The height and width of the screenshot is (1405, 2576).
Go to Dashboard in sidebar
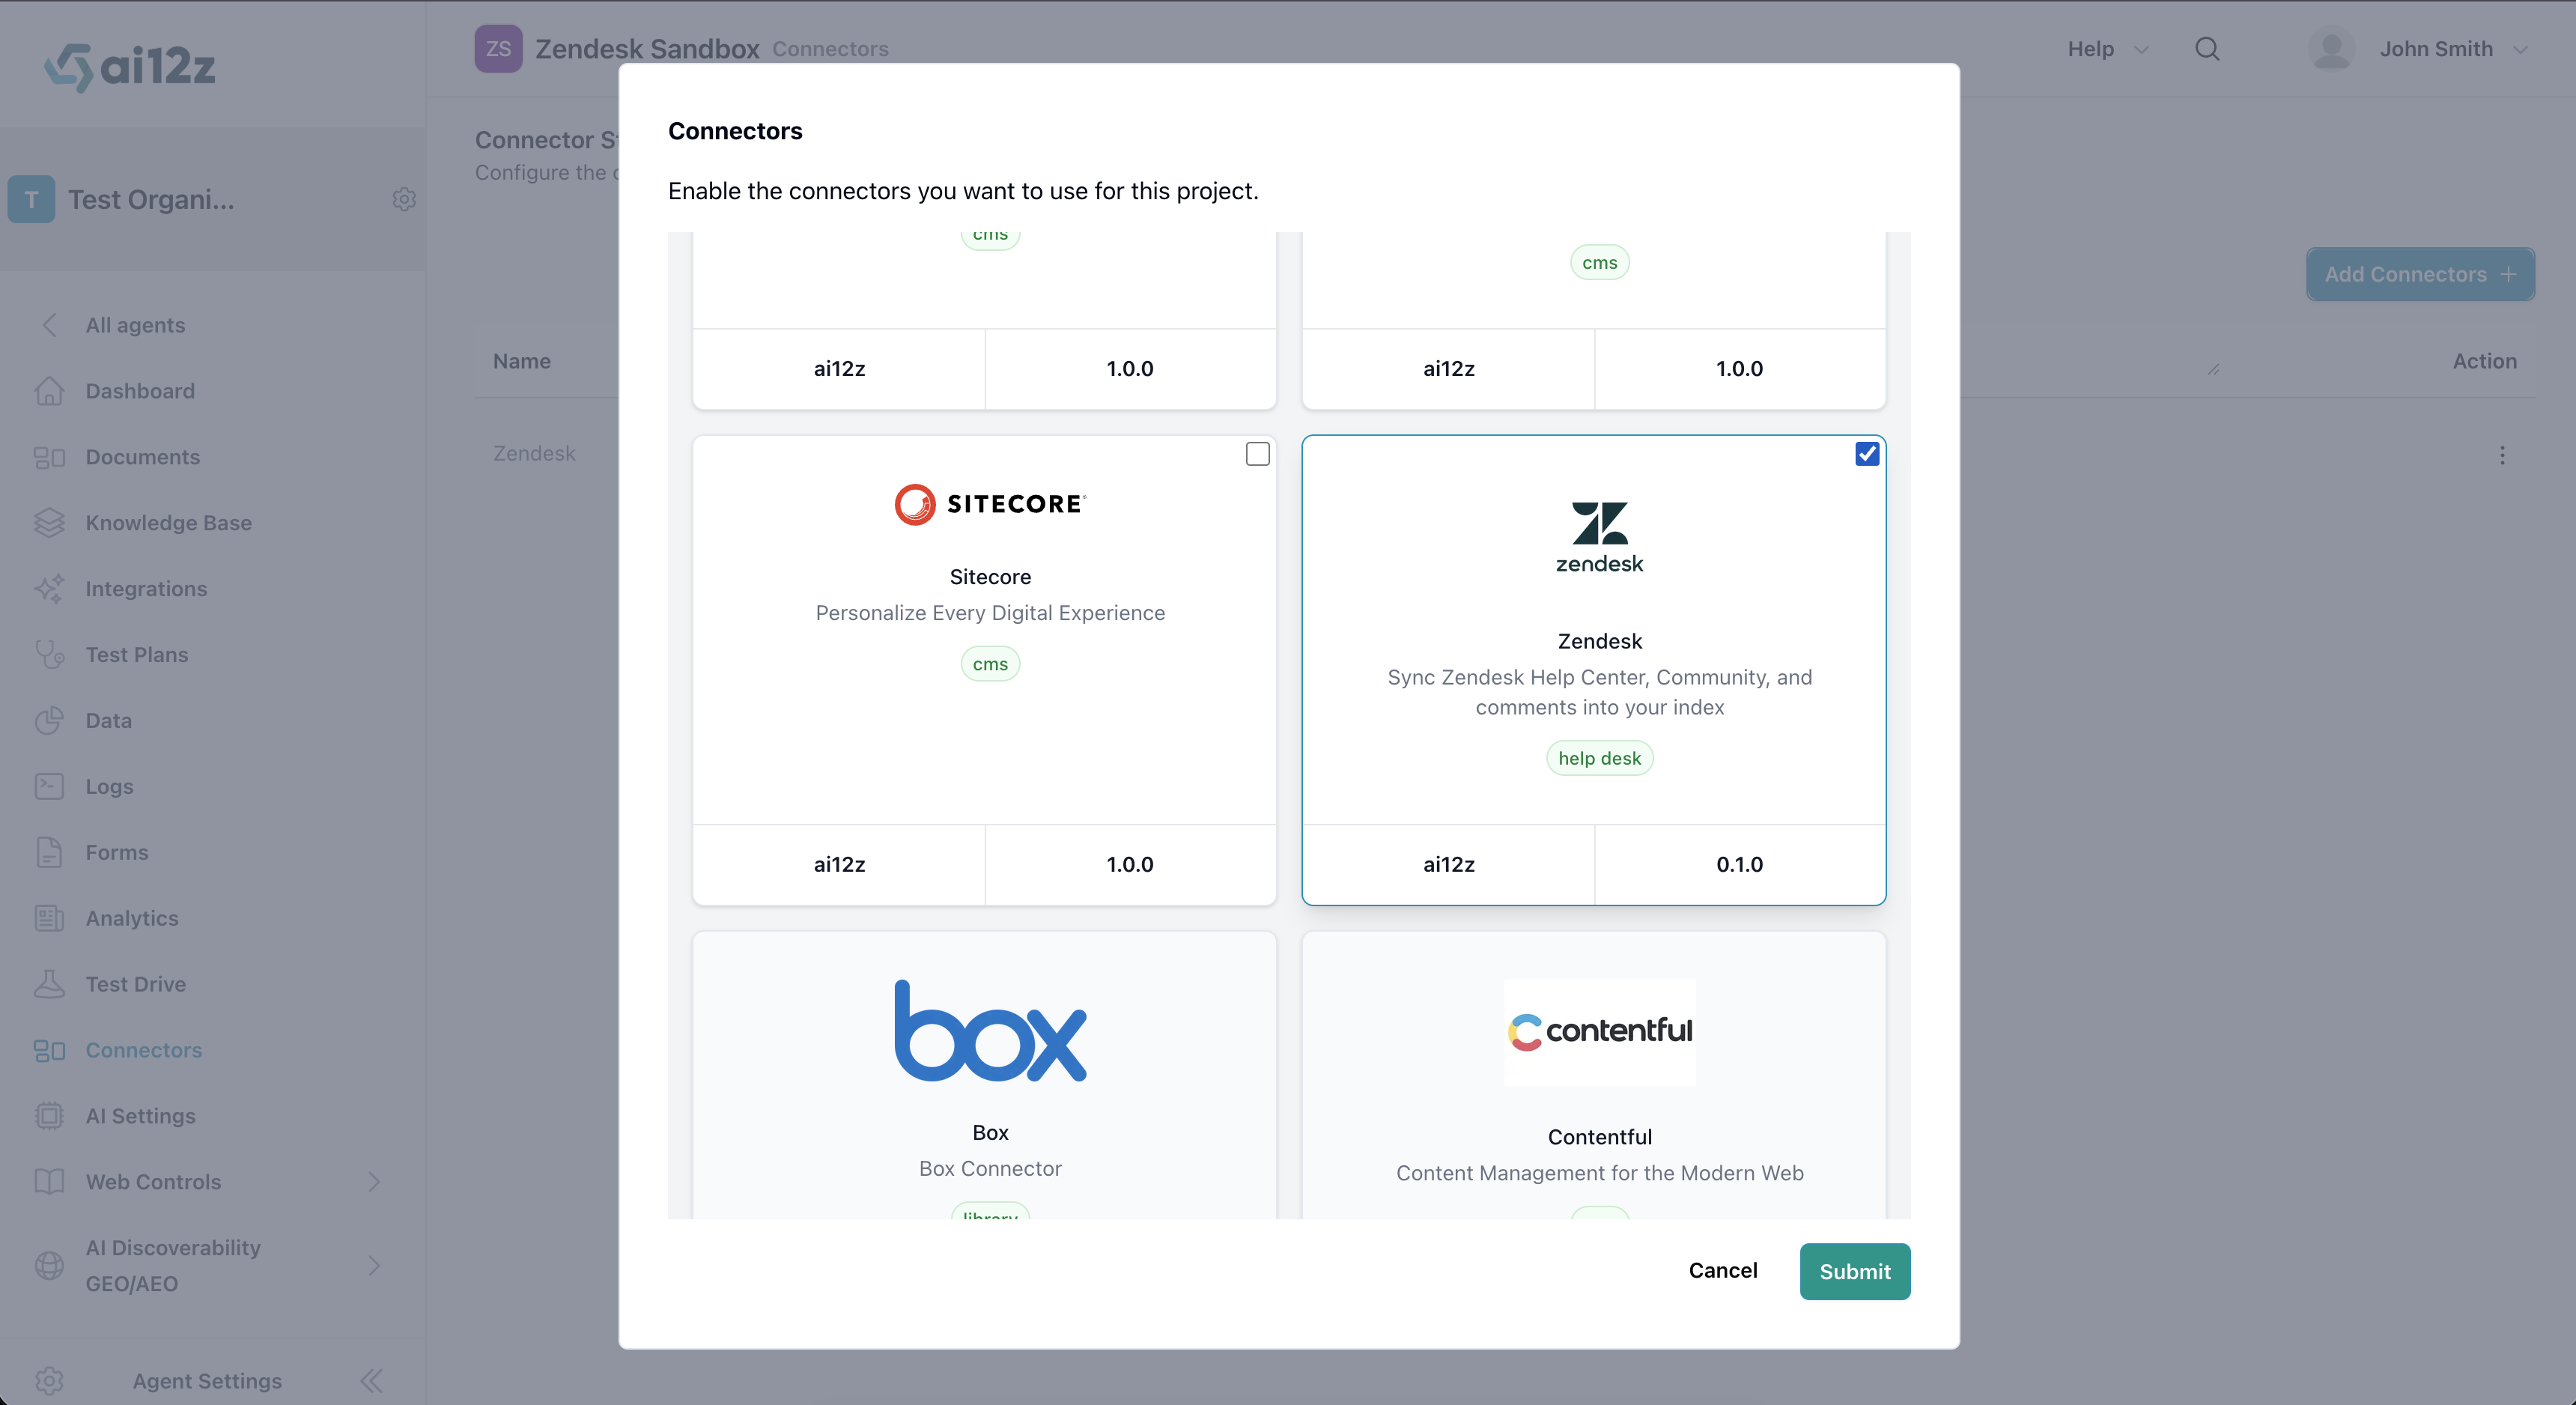tap(140, 391)
